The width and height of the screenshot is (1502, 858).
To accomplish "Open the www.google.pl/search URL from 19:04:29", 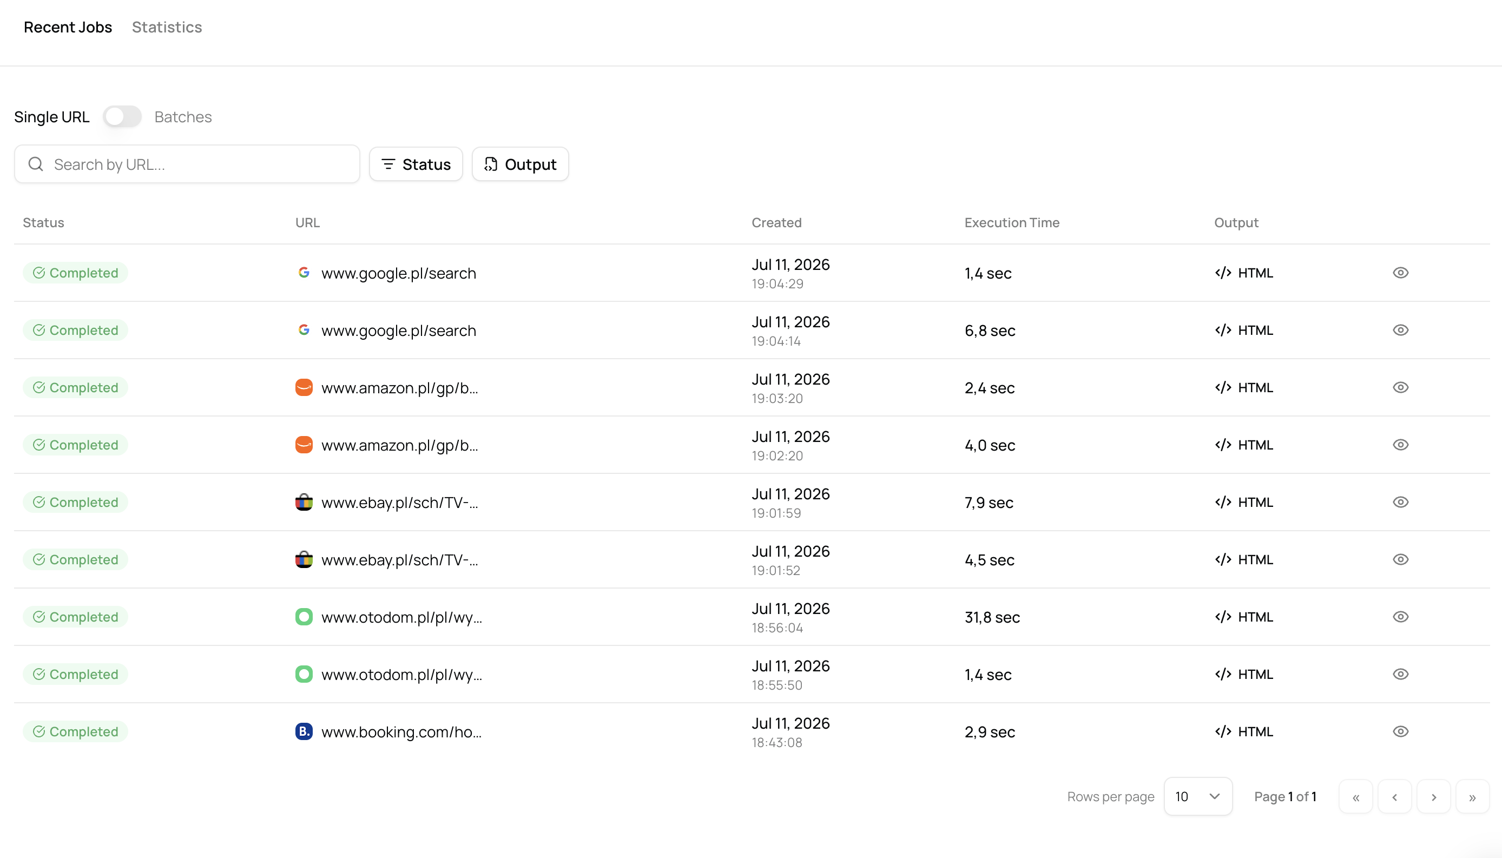I will pos(398,273).
